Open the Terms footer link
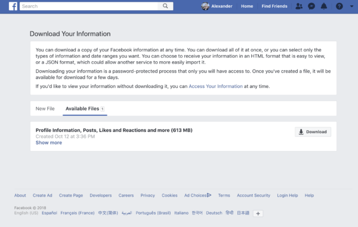This screenshot has height=227, width=358. (x=224, y=196)
